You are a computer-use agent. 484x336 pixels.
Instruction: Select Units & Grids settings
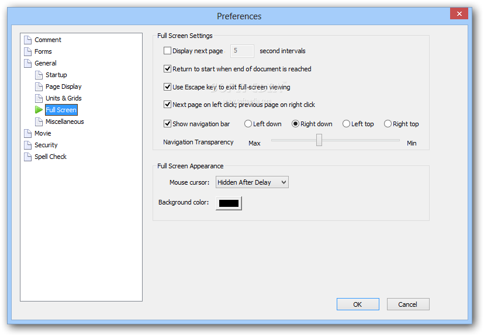tap(64, 98)
